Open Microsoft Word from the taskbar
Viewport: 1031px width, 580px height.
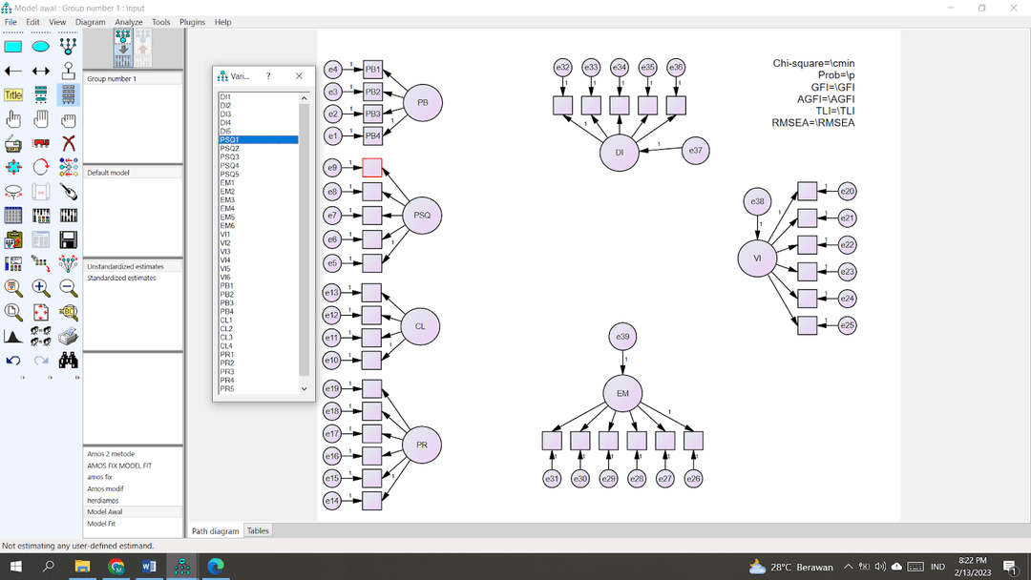(x=149, y=567)
